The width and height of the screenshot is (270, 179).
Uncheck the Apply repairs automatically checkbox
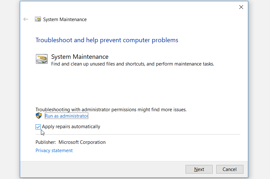[x=38, y=127]
